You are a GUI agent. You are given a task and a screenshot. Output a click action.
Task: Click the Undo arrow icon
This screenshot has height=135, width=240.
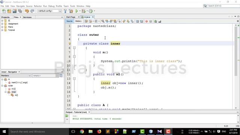click(27, 11)
